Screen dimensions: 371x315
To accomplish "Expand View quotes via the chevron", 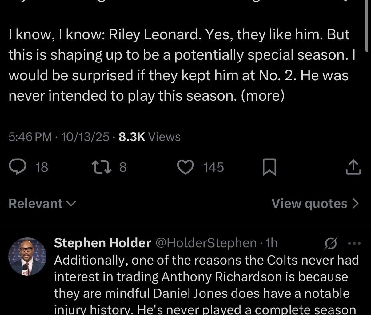I will 356,203.
